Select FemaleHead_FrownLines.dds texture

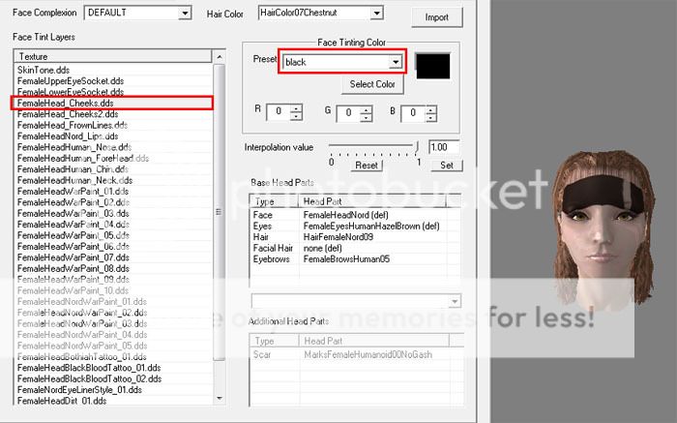(73, 125)
